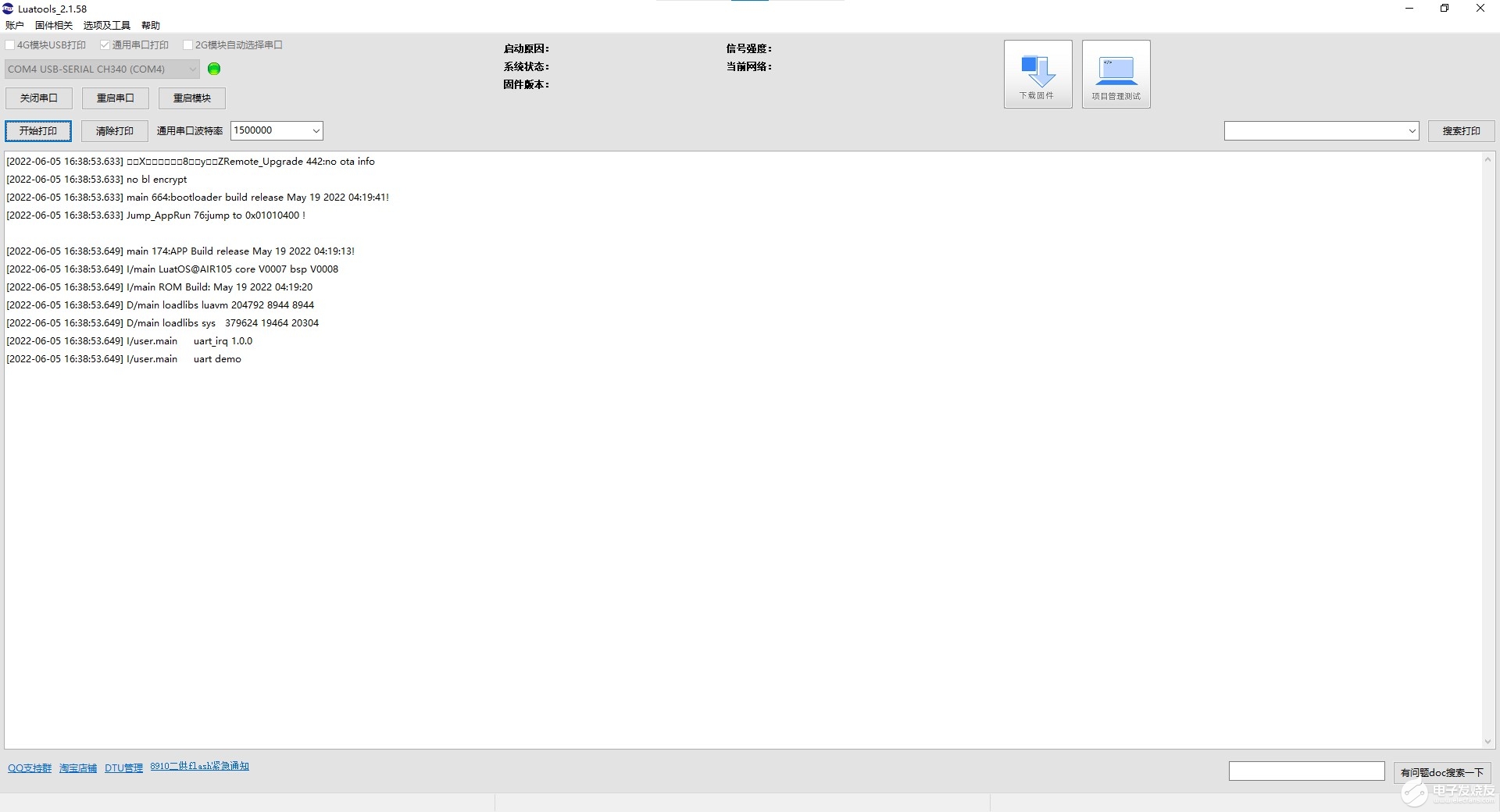Click the 通用串口波特率 label

190,131
